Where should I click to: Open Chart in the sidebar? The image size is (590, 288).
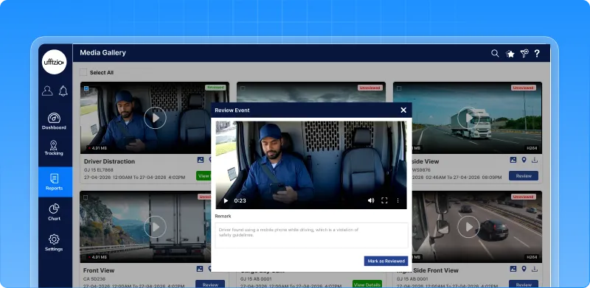(54, 212)
